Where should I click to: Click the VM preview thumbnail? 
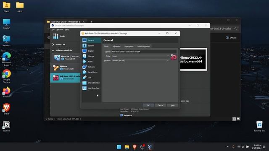pyautogui.click(x=193, y=60)
